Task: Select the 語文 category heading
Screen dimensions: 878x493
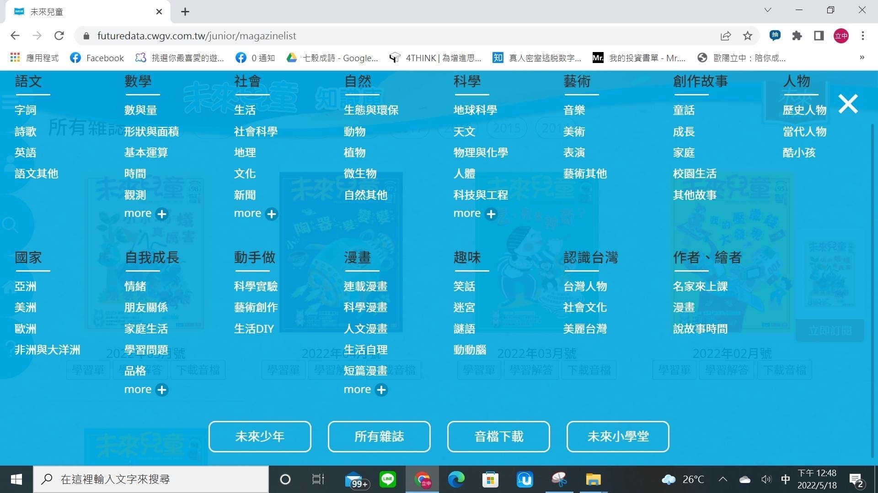Action: [x=28, y=81]
